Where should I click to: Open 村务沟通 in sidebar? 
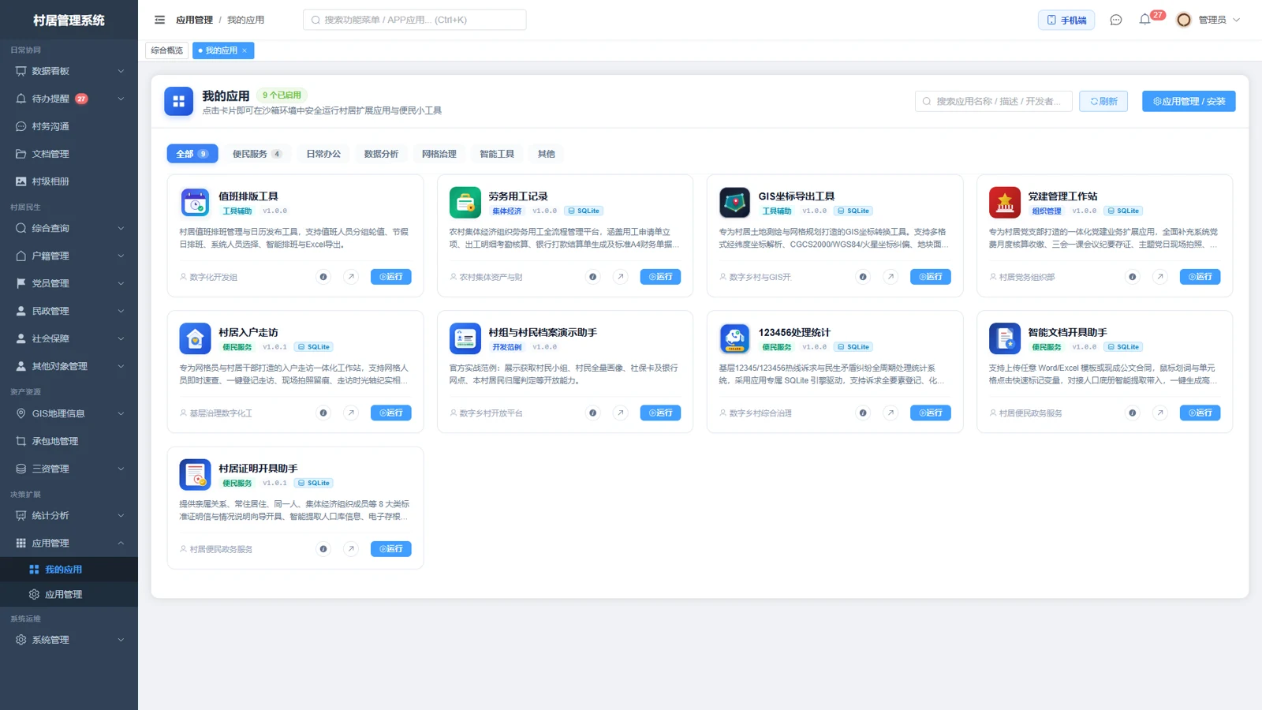(69, 126)
